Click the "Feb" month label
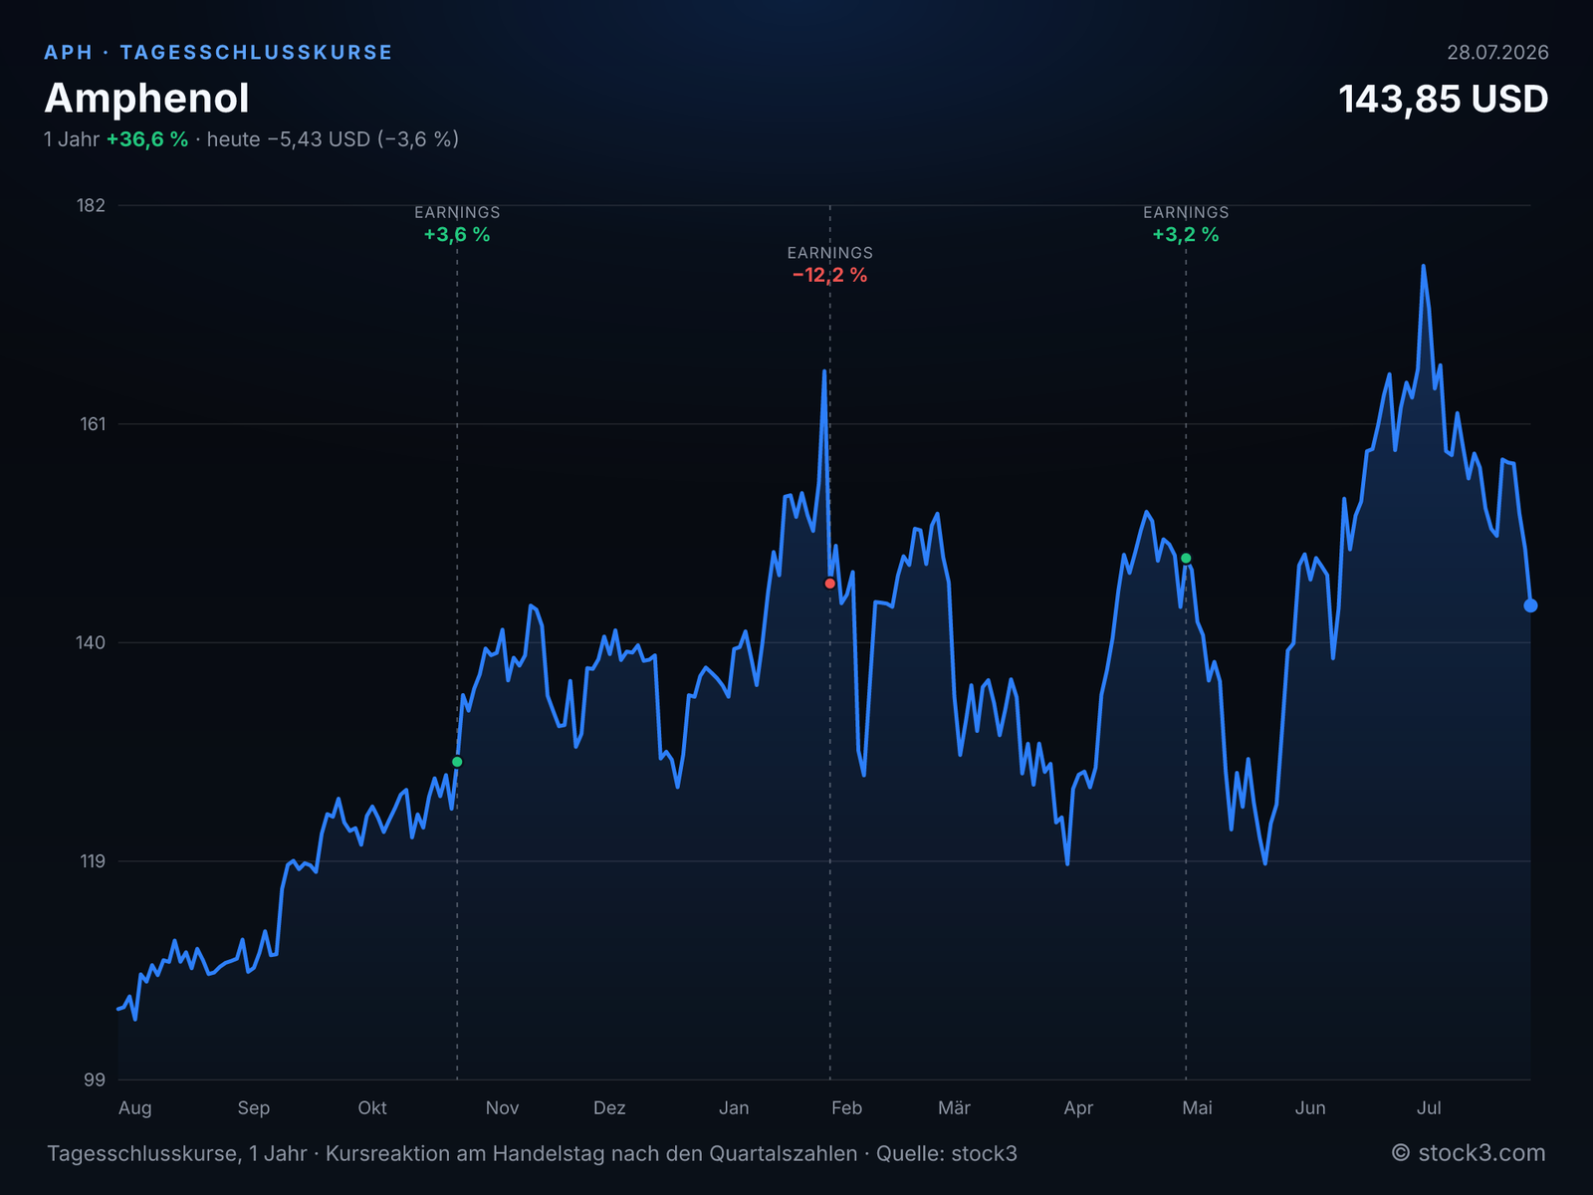1593x1195 pixels. (x=846, y=1108)
